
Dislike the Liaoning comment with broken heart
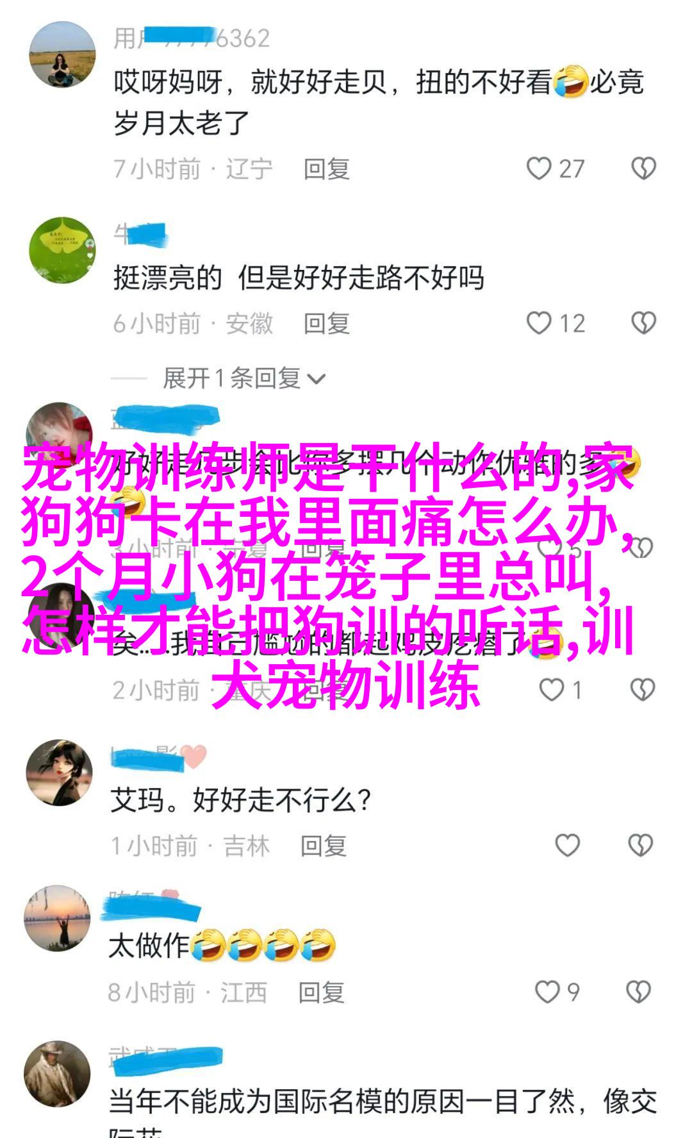tap(643, 169)
